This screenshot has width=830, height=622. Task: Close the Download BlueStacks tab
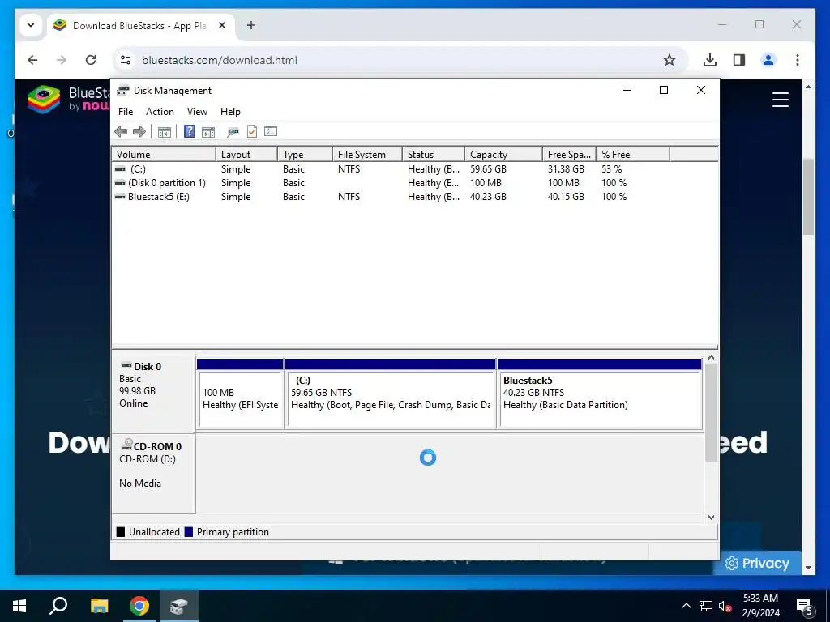pos(222,25)
